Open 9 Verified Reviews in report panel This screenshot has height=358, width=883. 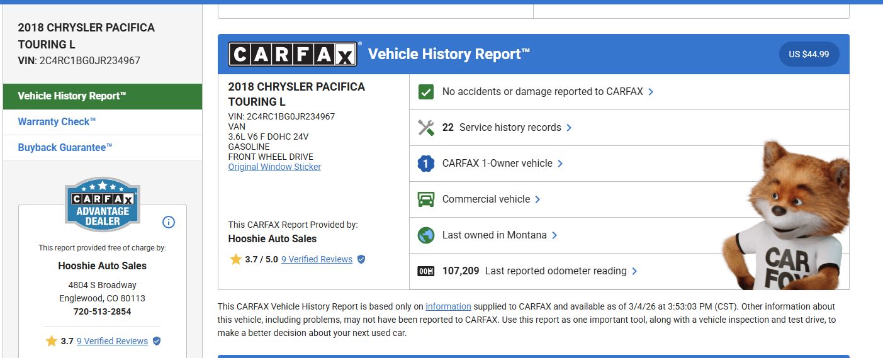click(317, 259)
